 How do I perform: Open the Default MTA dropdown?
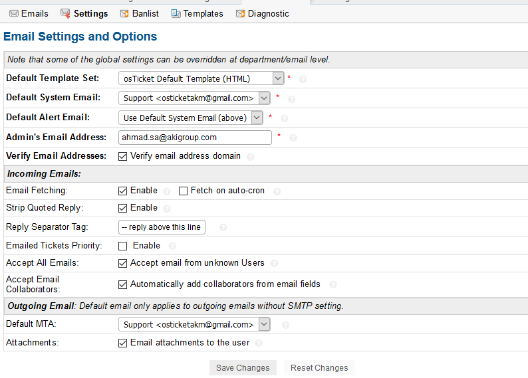click(194, 324)
